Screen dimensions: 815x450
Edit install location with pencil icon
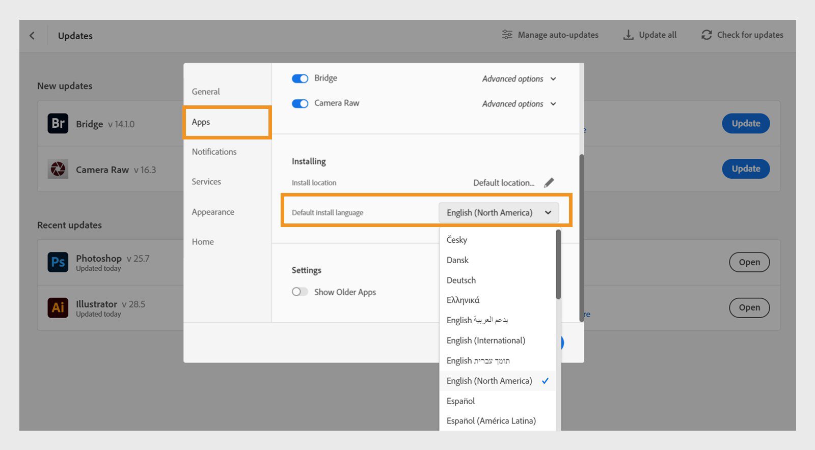pyautogui.click(x=549, y=183)
